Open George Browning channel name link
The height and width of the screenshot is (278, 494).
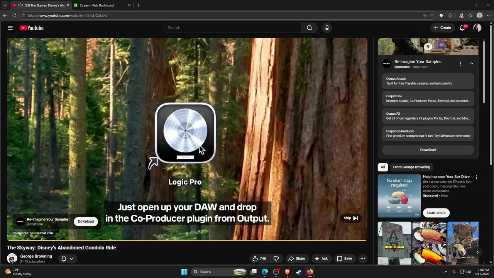pyautogui.click(x=36, y=256)
